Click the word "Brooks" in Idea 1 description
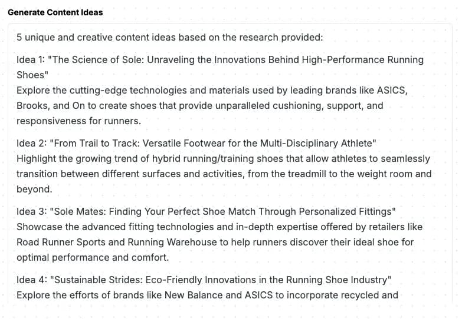 pos(32,106)
